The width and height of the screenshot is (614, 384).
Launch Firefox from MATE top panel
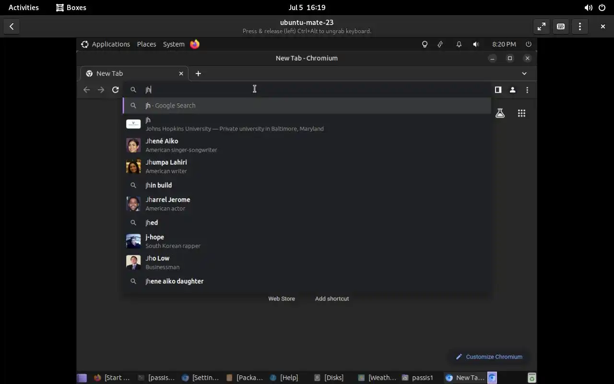[195, 44]
